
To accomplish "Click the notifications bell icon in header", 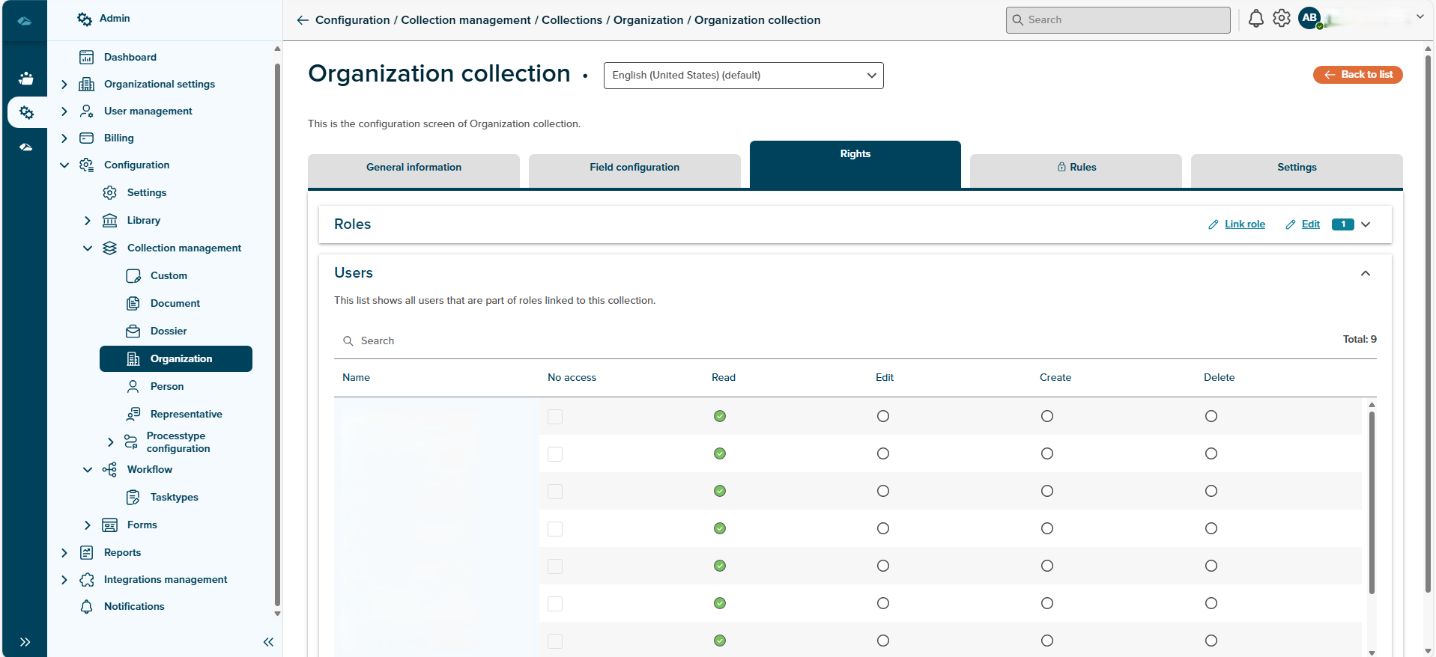I will point(1255,19).
